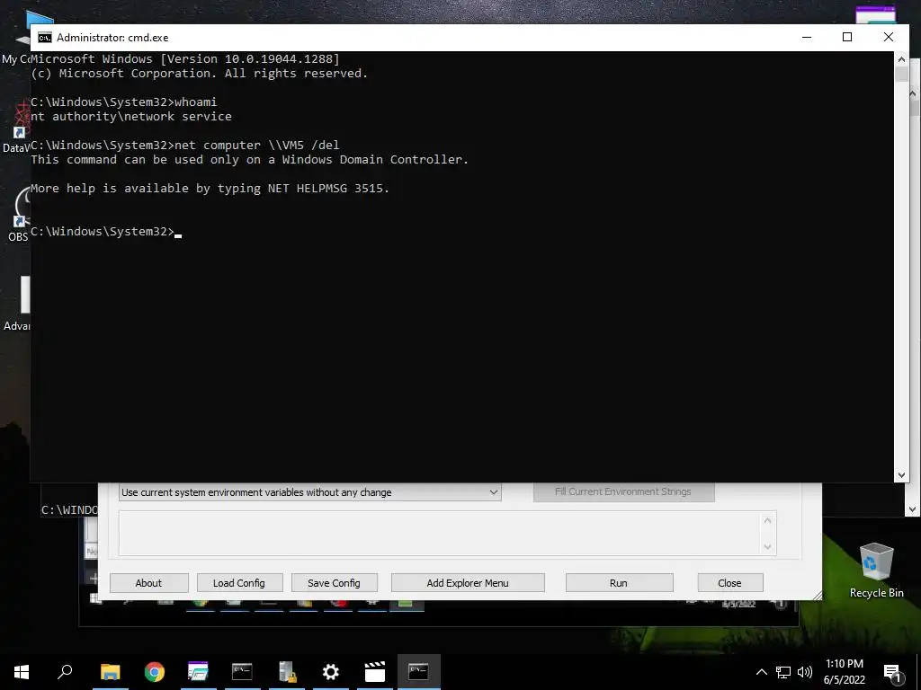Click Save Config button

(x=334, y=582)
